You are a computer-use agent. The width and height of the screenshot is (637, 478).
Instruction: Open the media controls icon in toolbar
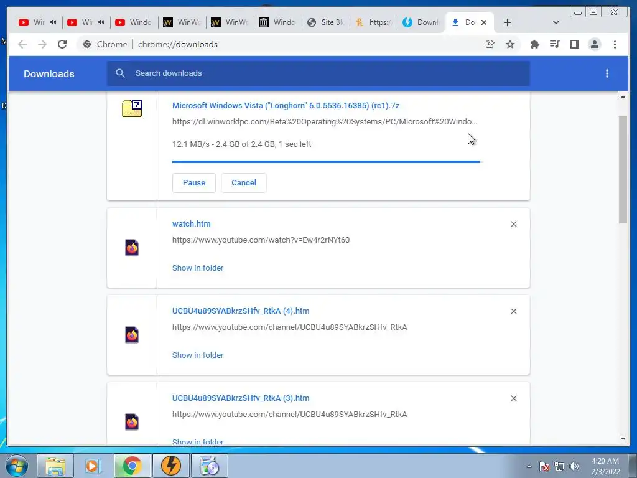coord(554,44)
